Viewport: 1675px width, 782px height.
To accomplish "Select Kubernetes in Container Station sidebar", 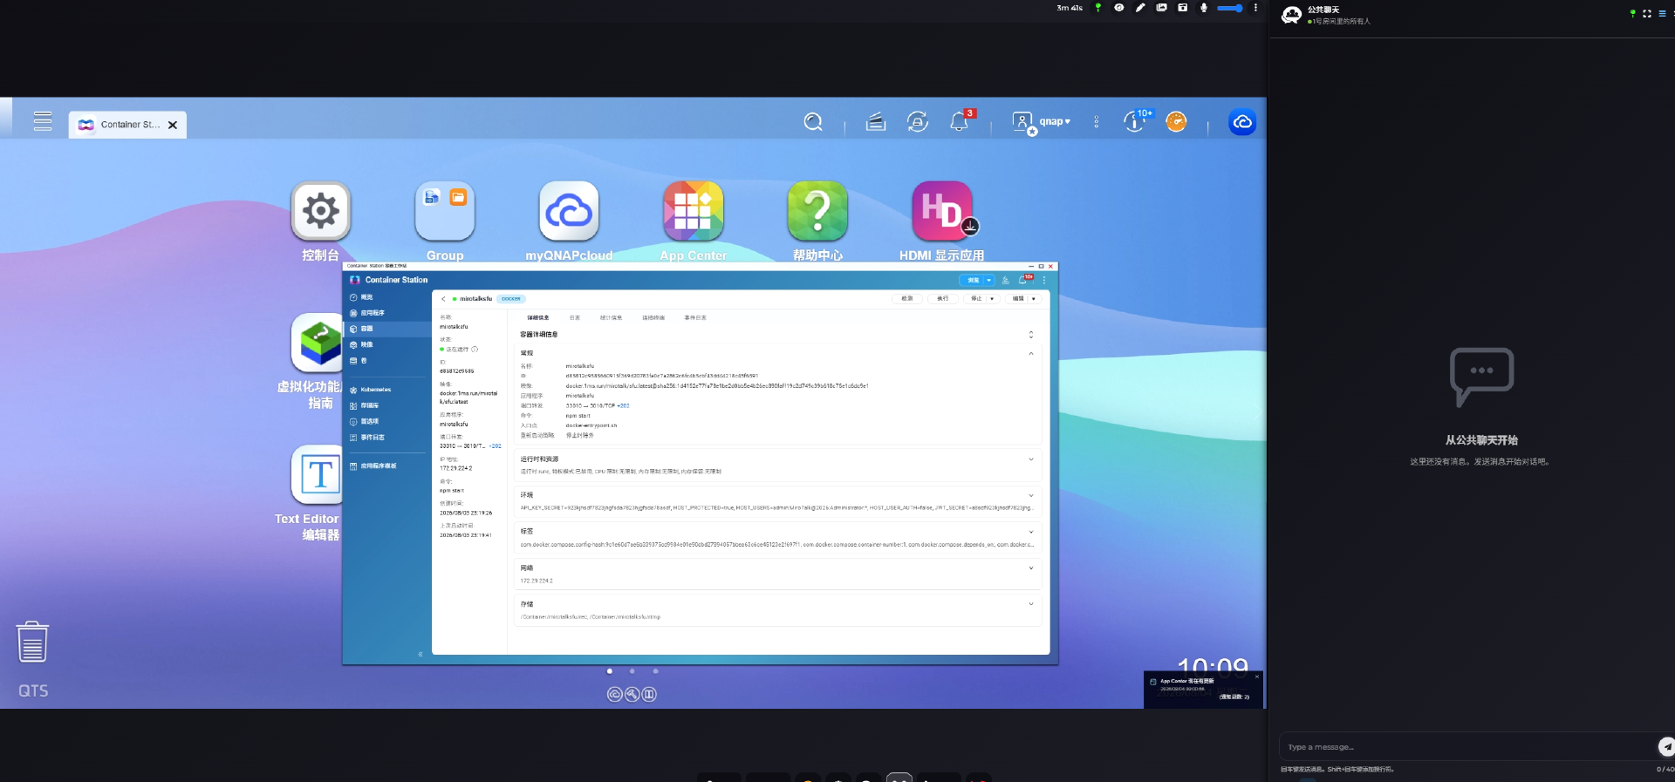I will coord(388,390).
